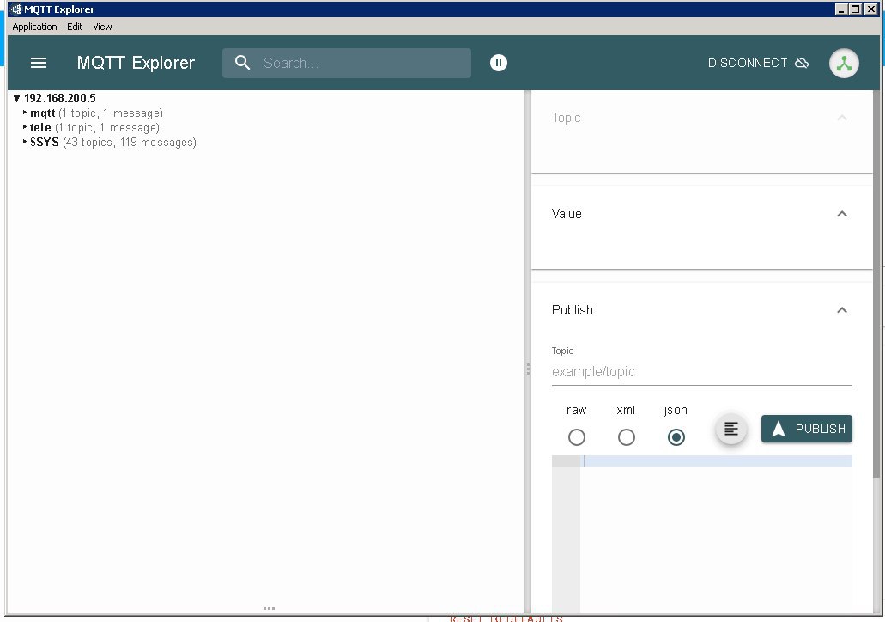Click the disconnect cloud icon
The width and height of the screenshot is (885, 622).
pos(802,63)
